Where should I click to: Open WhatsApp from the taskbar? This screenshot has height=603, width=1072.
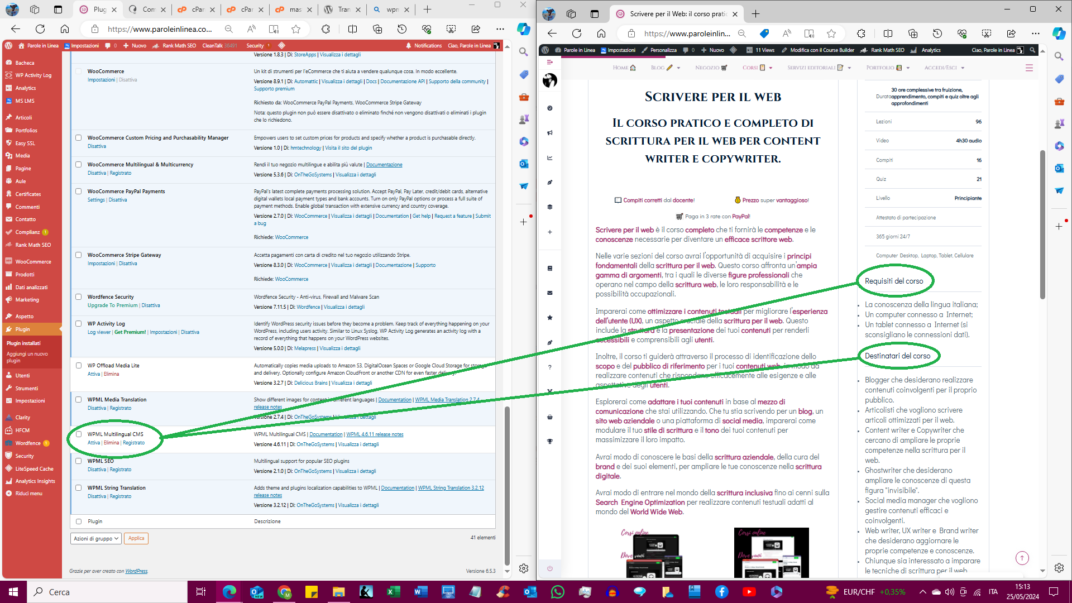[557, 592]
